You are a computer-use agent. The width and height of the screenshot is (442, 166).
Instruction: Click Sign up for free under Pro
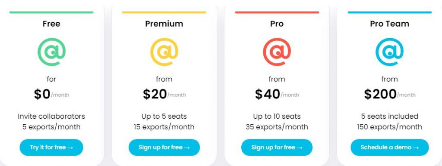(x=277, y=148)
